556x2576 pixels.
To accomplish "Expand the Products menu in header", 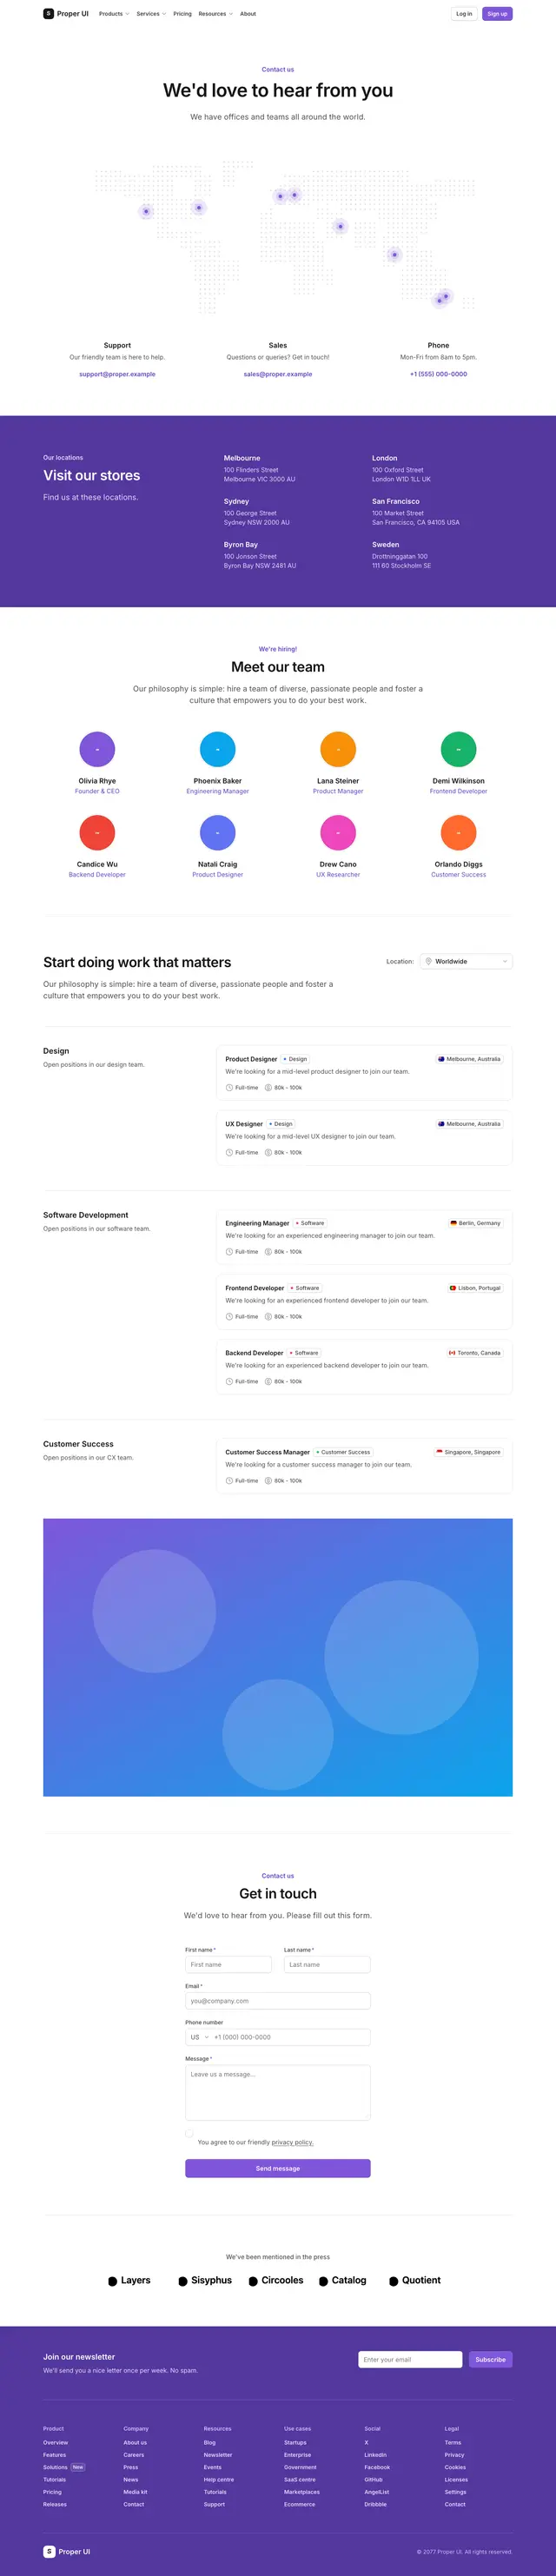I will pos(114,14).
